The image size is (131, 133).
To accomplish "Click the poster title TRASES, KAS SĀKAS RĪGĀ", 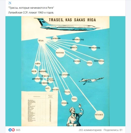I will pyautogui.click(x=72, y=20).
